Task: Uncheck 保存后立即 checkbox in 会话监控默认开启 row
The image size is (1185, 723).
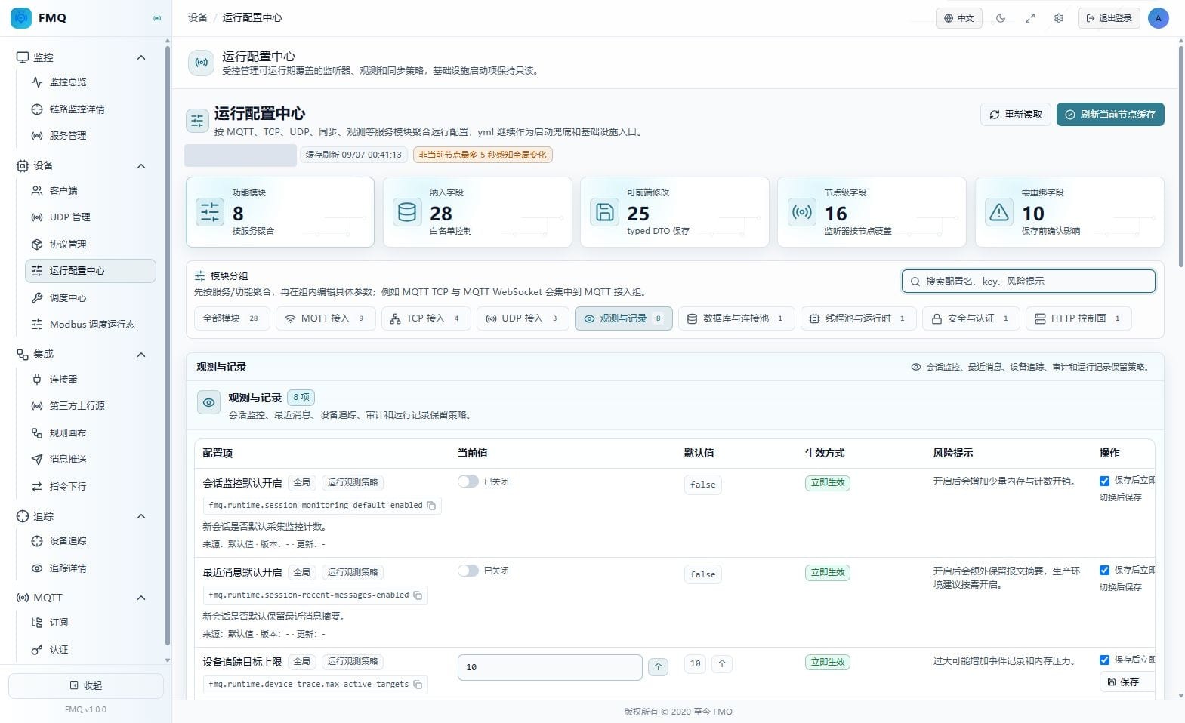Action: click(x=1104, y=481)
